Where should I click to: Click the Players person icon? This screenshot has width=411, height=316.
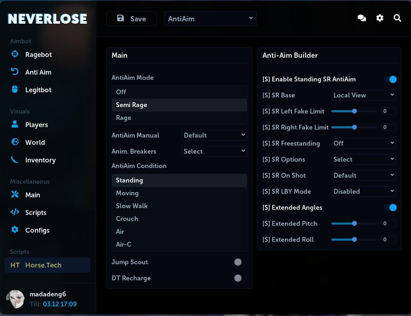coord(15,124)
